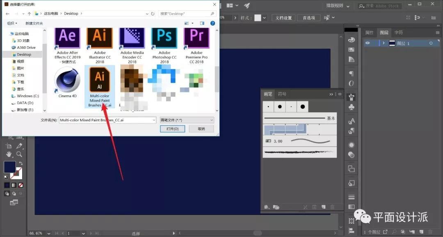
Task: Refresh the Desktop folder in the dialog
Action: [x=153, y=14]
